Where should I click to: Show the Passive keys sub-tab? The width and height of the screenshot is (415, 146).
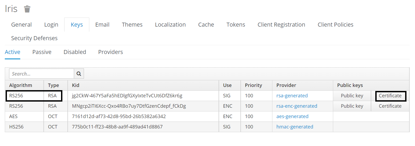(x=42, y=52)
